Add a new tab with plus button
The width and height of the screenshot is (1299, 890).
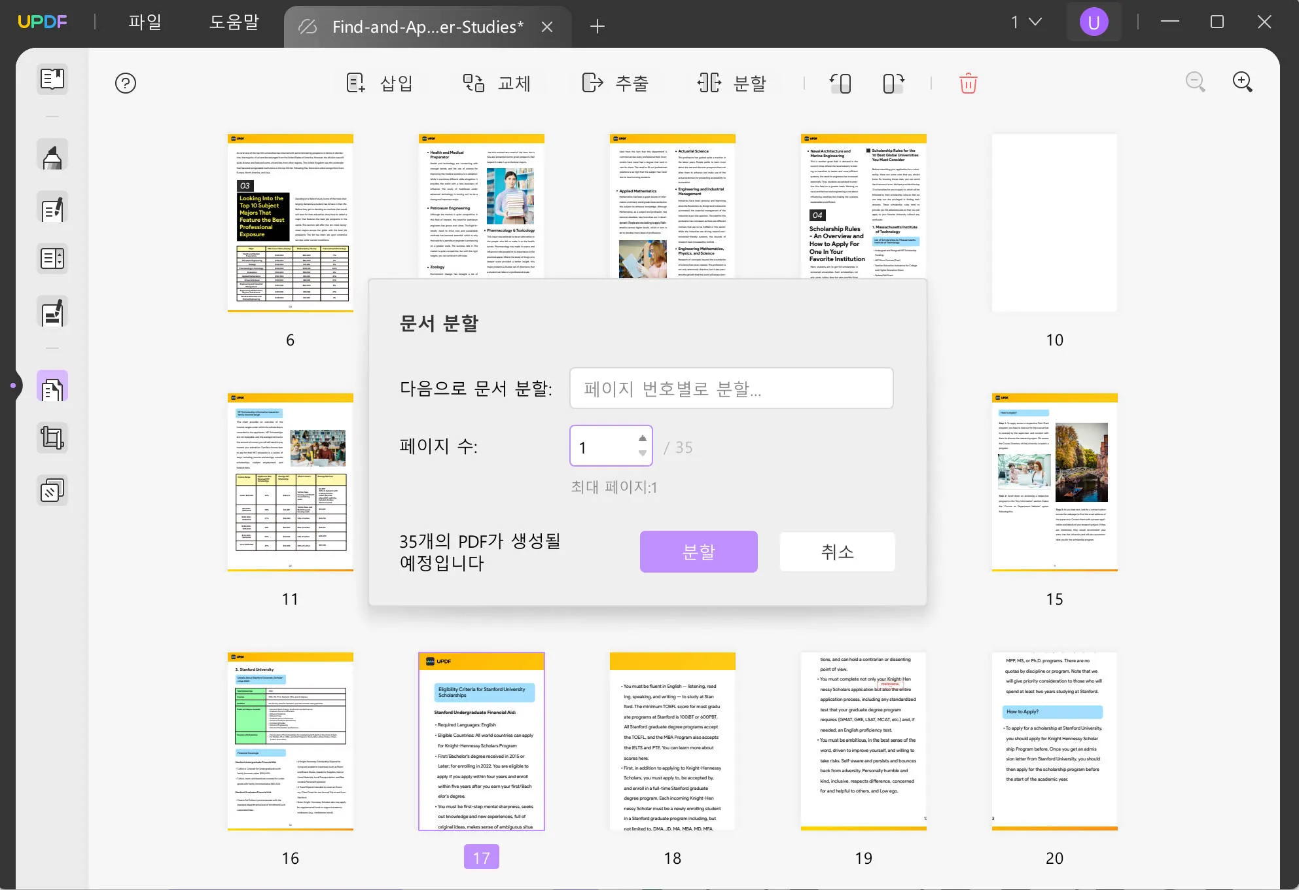597,27
